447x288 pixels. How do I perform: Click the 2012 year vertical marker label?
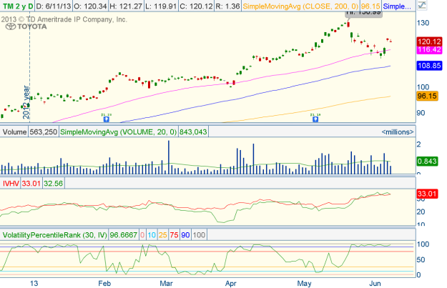tap(26, 102)
